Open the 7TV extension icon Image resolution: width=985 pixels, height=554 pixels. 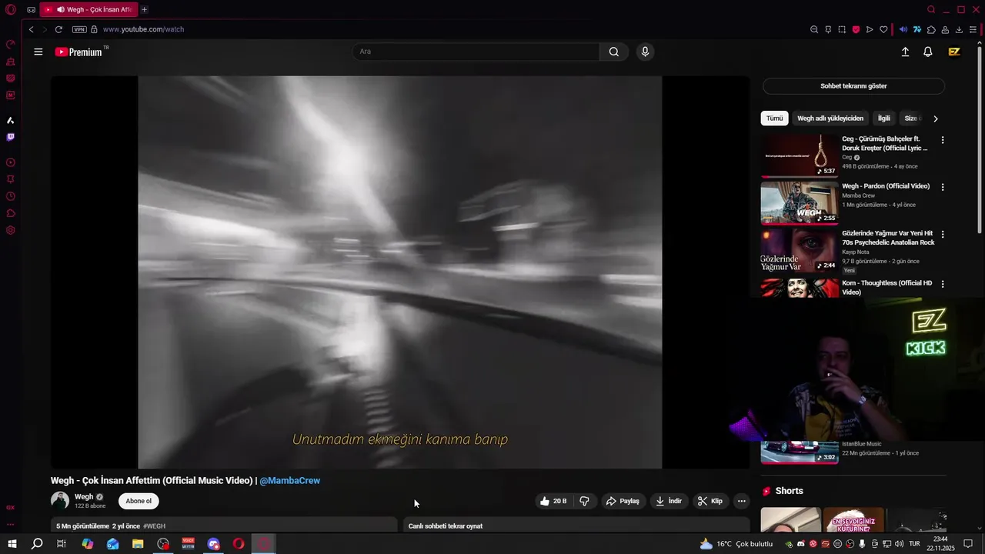point(917,29)
